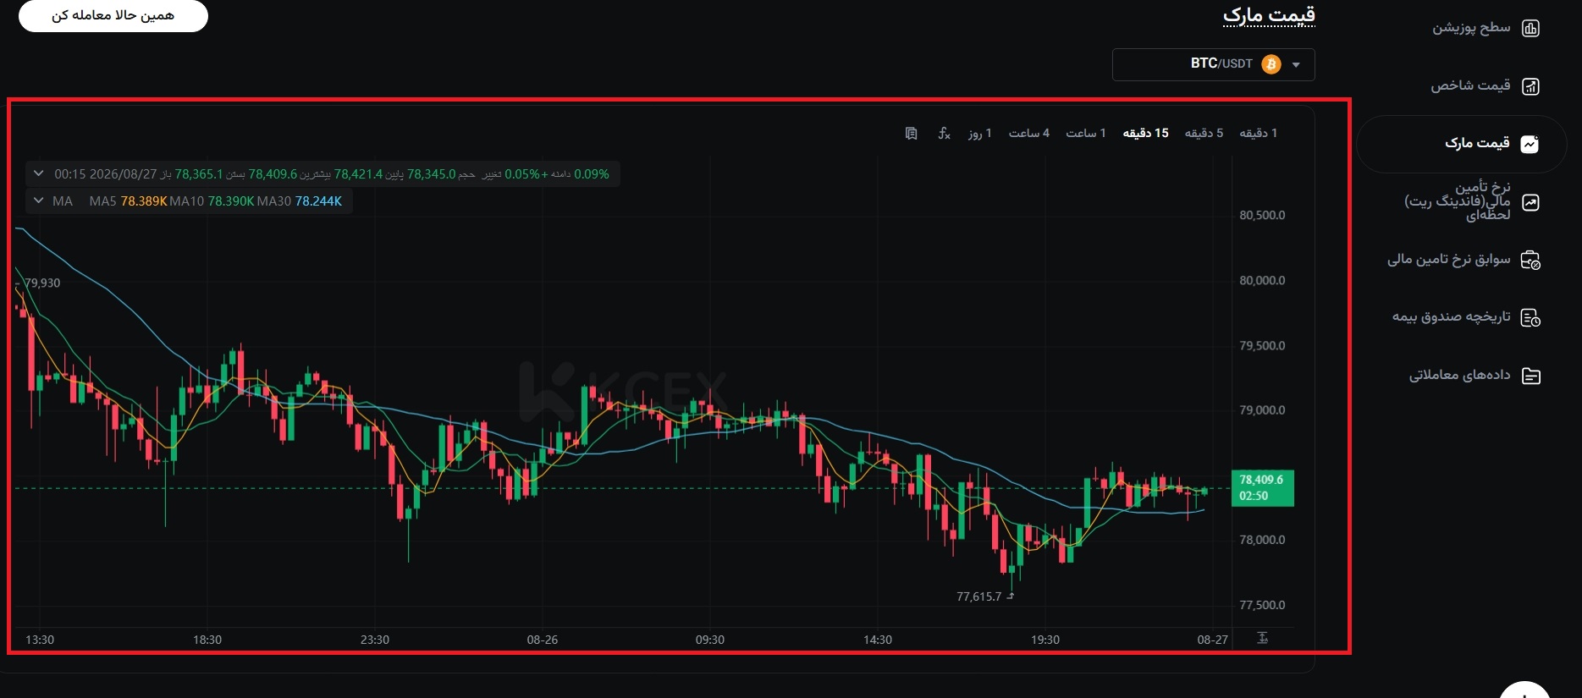Select the 1 day interval tab
Viewport: 1582px width, 698px height.
pyautogui.click(x=980, y=133)
